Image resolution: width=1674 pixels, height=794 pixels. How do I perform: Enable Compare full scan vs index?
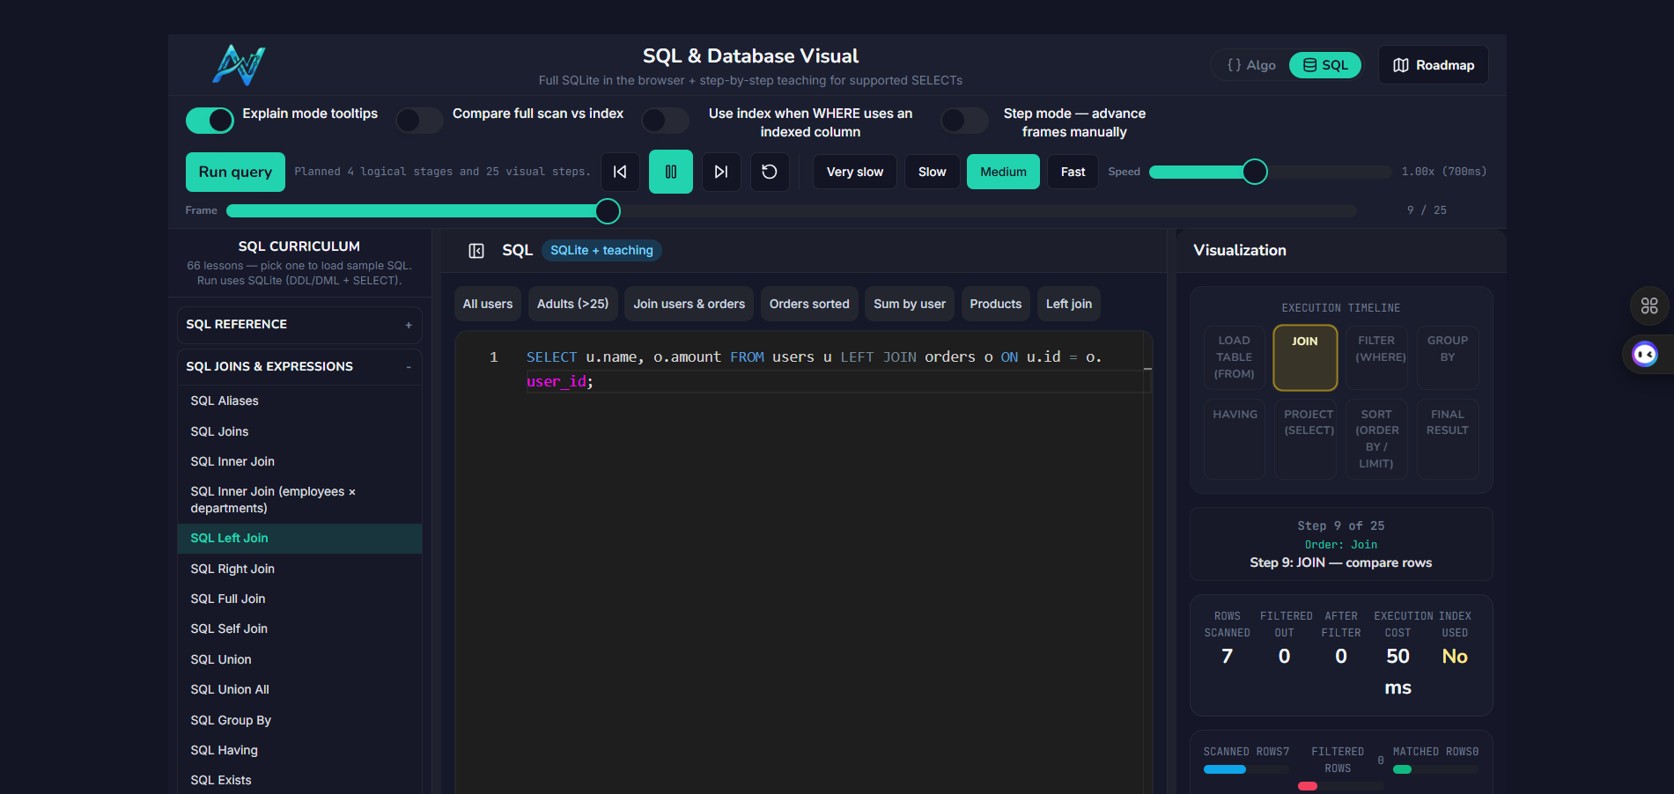tap(419, 121)
